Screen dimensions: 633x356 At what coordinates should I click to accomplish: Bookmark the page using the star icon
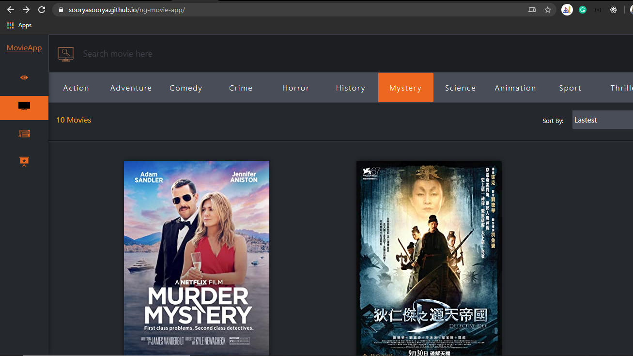click(x=547, y=9)
